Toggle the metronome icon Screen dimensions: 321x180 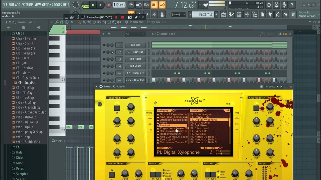click(131, 5)
